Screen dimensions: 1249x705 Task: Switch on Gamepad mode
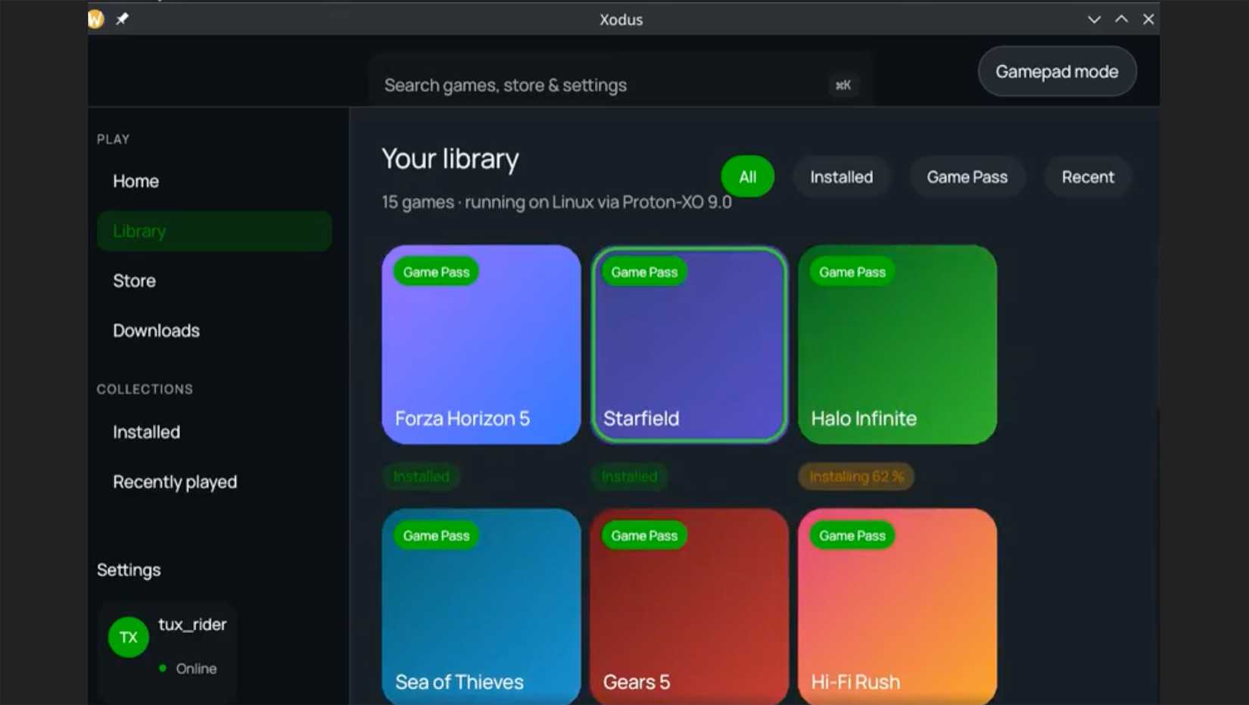tap(1057, 71)
